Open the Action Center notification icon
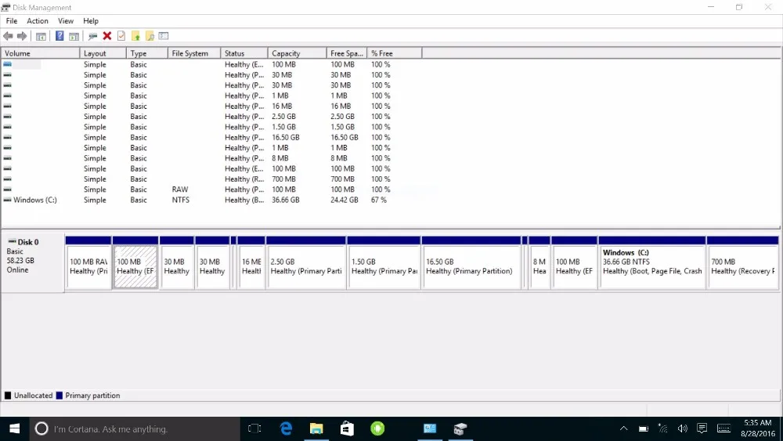This screenshot has width=783, height=441. pyautogui.click(x=702, y=428)
